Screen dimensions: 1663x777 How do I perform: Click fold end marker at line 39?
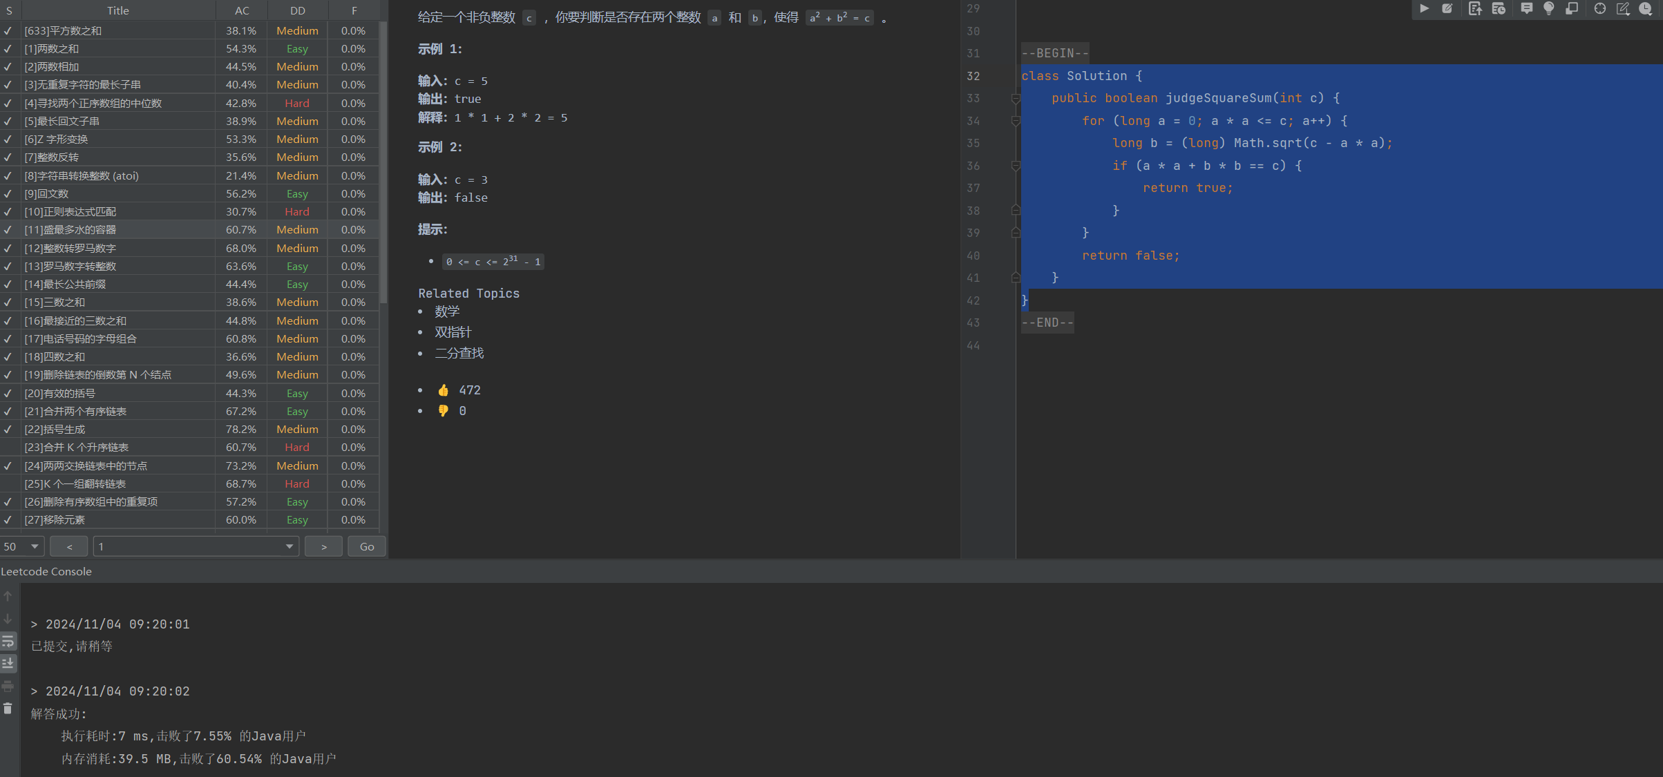[1016, 233]
